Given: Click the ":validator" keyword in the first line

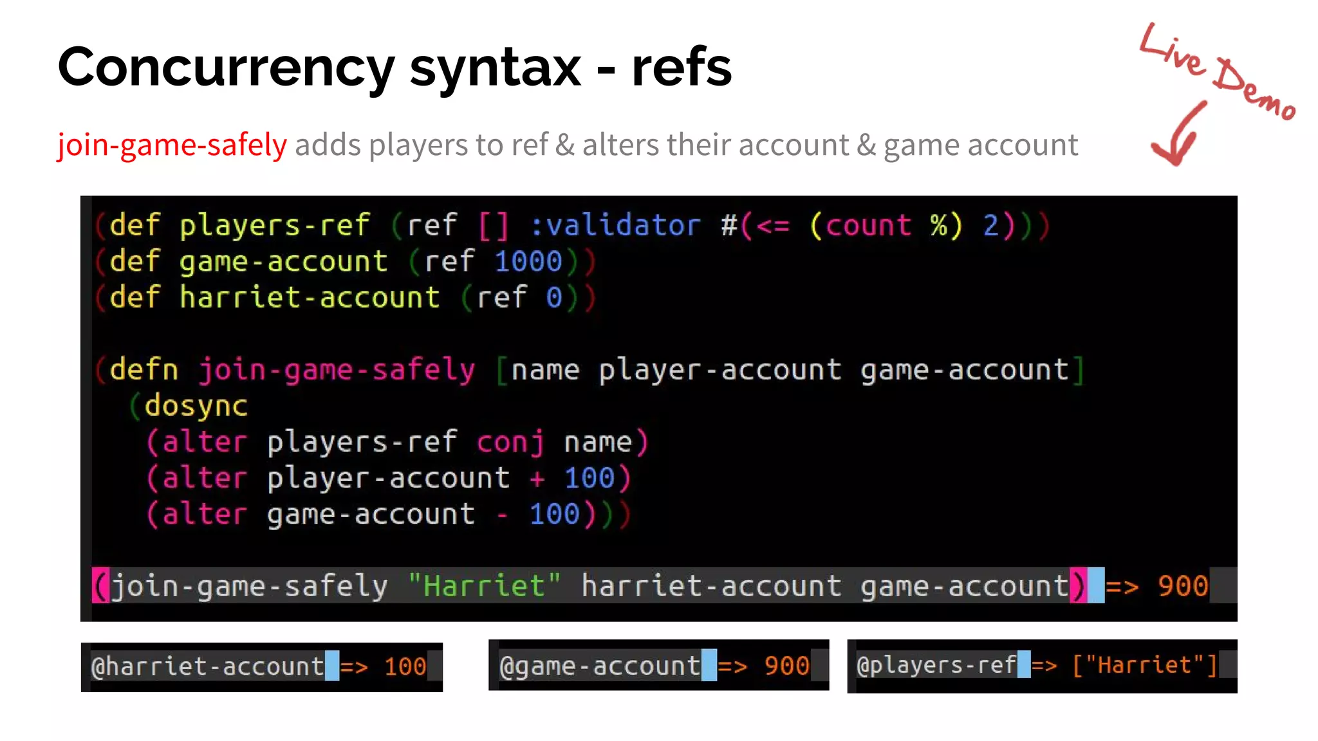Looking at the screenshot, I should [x=615, y=226].
